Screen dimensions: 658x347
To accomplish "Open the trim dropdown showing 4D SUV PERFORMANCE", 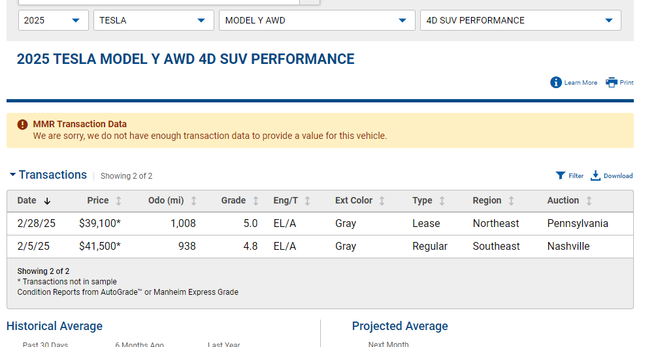I will point(520,20).
